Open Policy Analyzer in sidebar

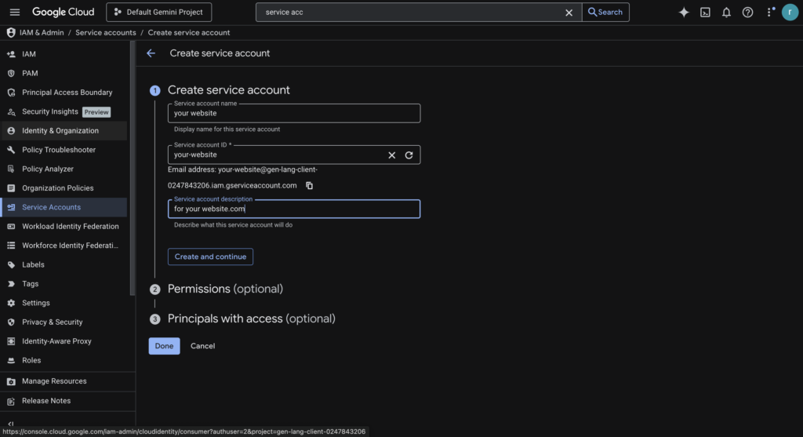48,169
